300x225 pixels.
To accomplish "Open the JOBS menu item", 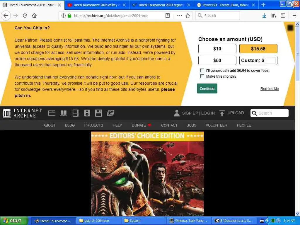I will (x=192, y=125).
